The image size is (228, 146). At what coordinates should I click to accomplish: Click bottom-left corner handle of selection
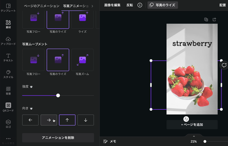(151, 109)
